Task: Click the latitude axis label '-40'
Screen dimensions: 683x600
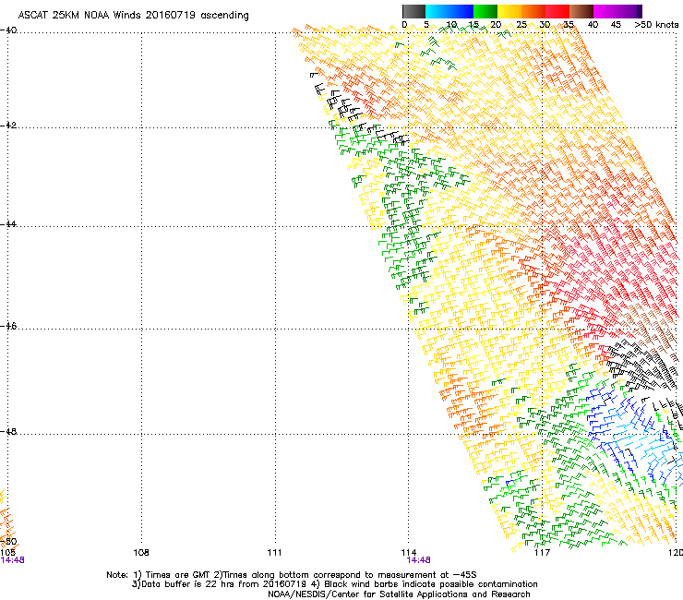Action: tap(8, 30)
